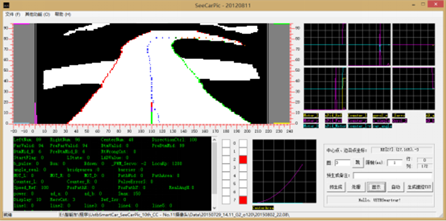The width and height of the screenshot is (446, 221).
Task: Click the LeftNum: 89 readout
Action: point(28,140)
